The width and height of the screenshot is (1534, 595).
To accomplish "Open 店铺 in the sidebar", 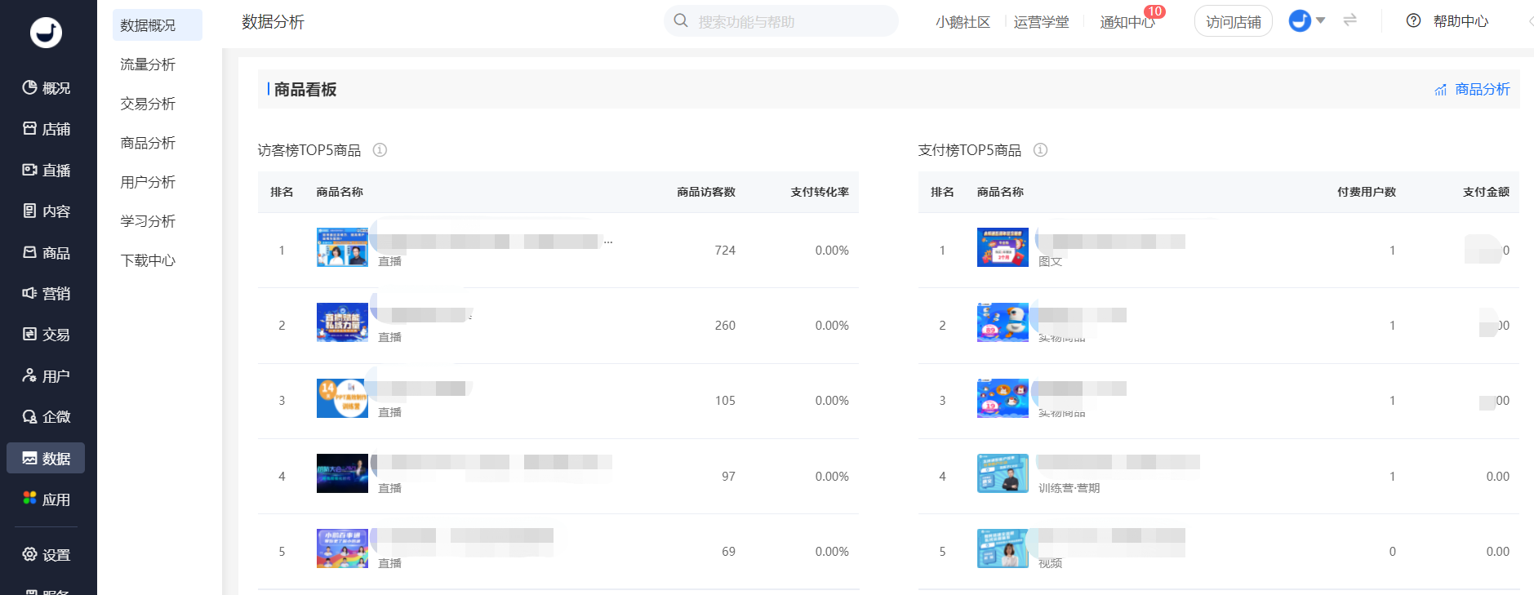I will point(46,129).
